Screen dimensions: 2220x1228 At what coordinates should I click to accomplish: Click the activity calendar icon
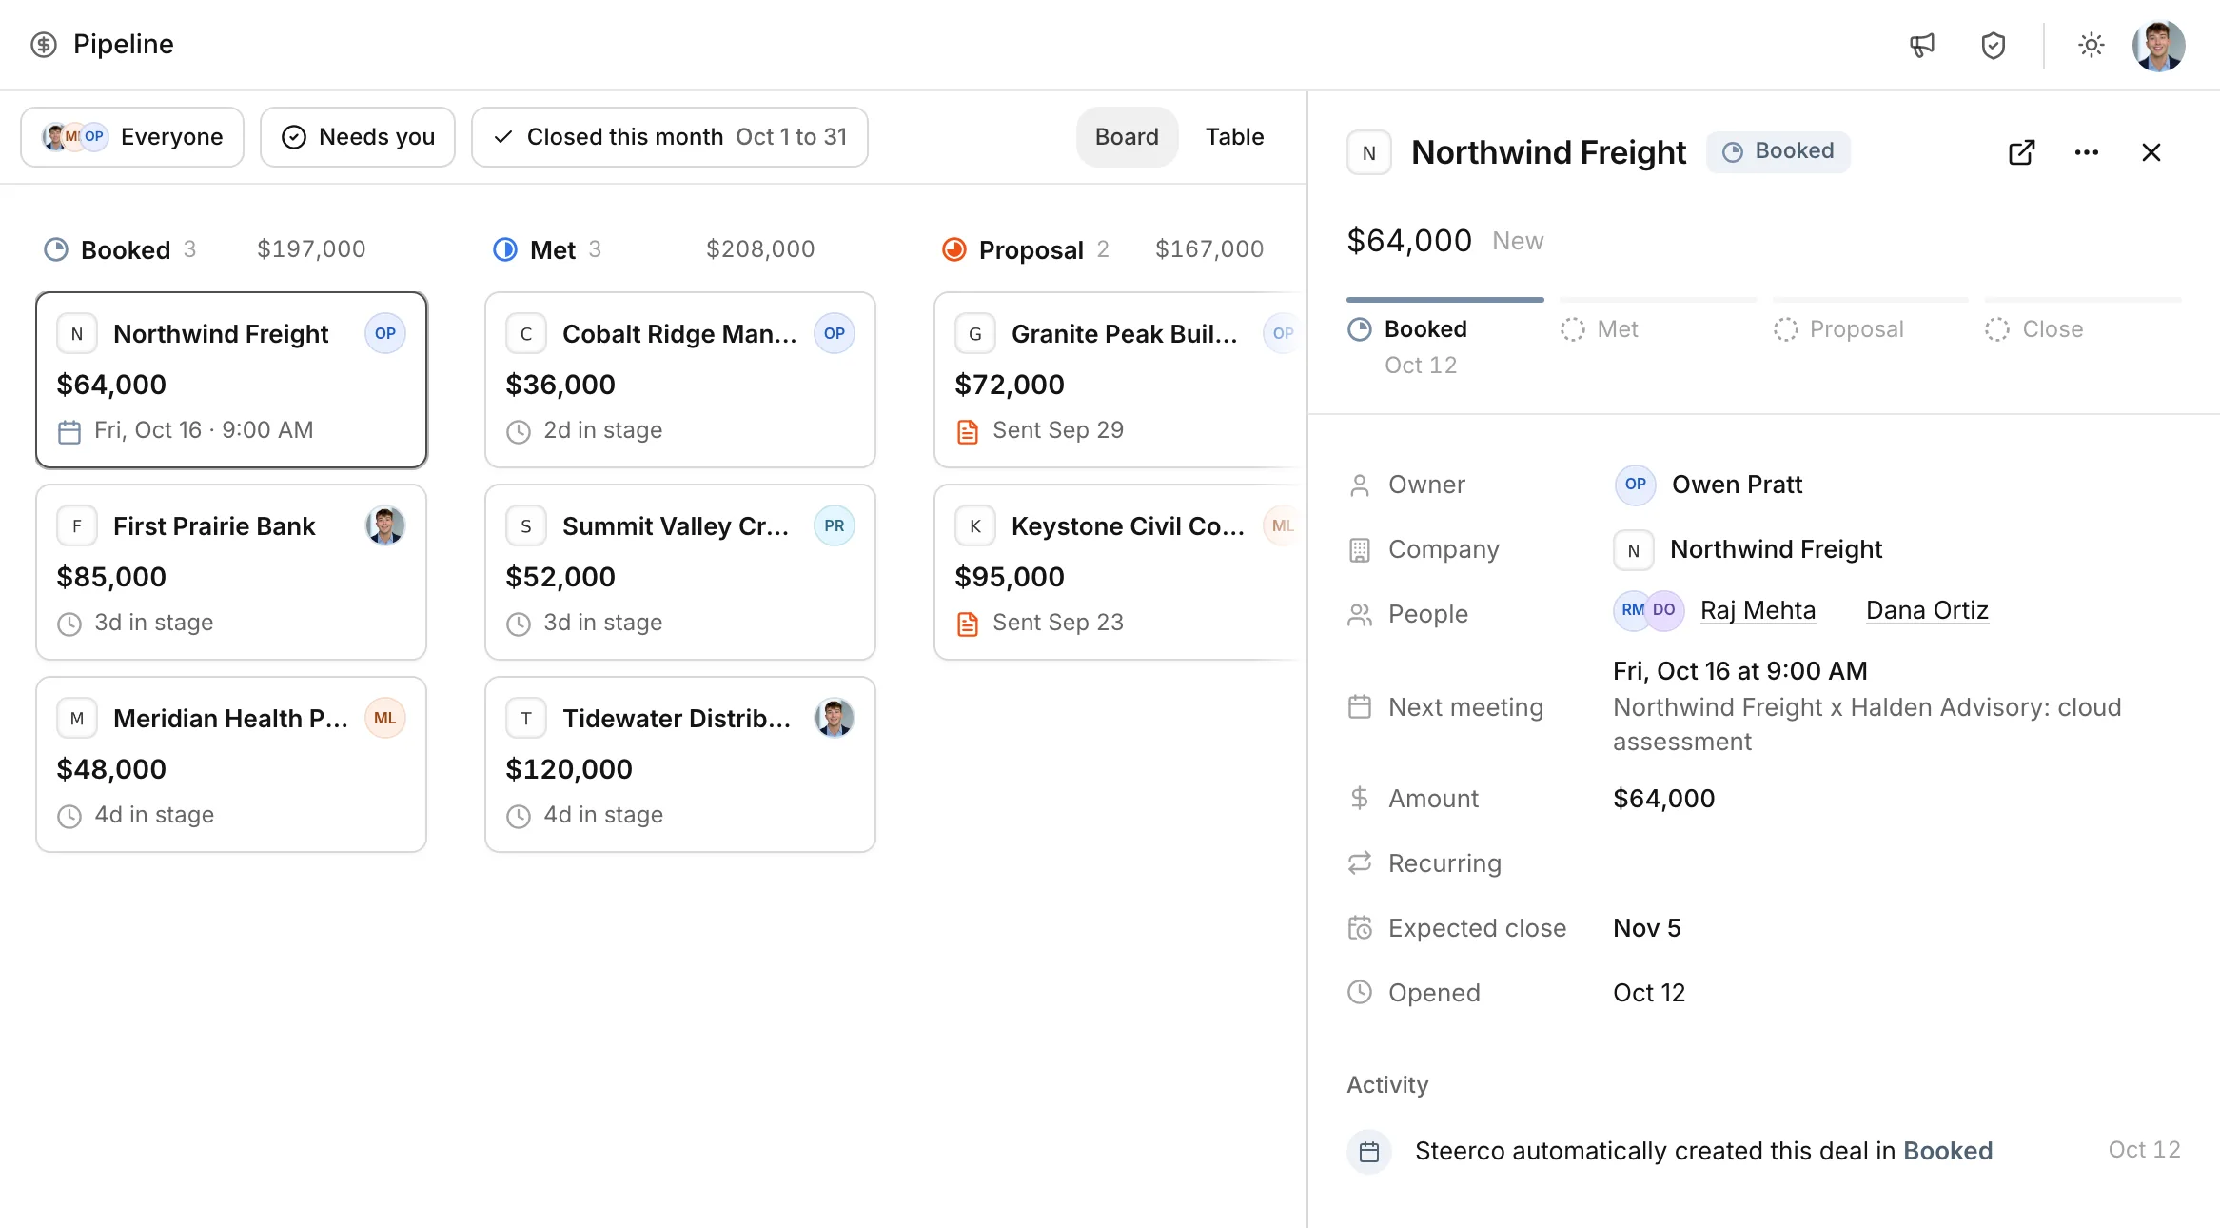click(x=1369, y=1152)
